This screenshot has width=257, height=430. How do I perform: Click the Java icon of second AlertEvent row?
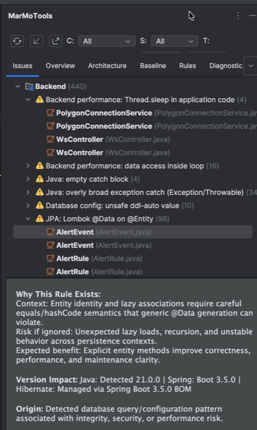pos(50,245)
